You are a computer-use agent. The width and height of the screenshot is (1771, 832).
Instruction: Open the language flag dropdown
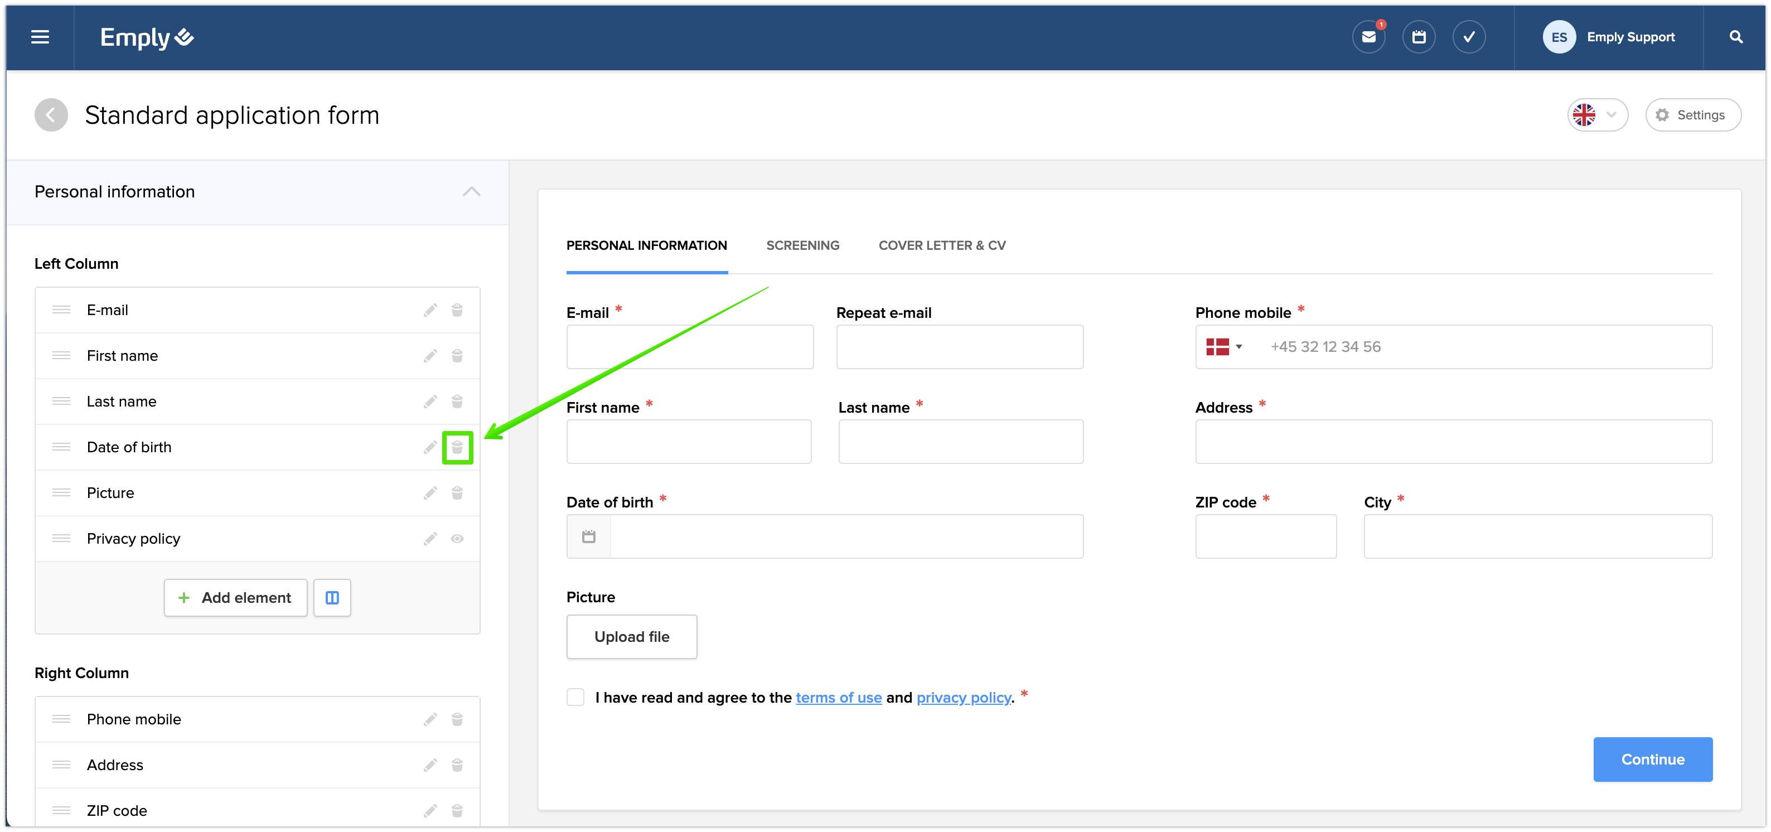[x=1596, y=115]
